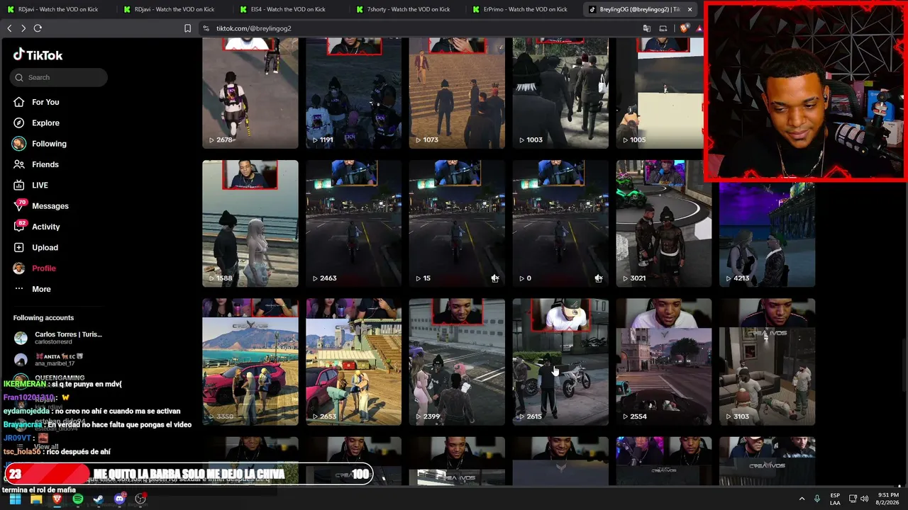This screenshot has height=510, width=908.
Task: Open the Brave Shields icon
Action: 684,28
